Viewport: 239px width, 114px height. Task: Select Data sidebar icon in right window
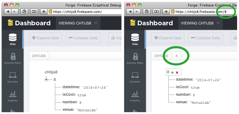[x=135, y=39]
